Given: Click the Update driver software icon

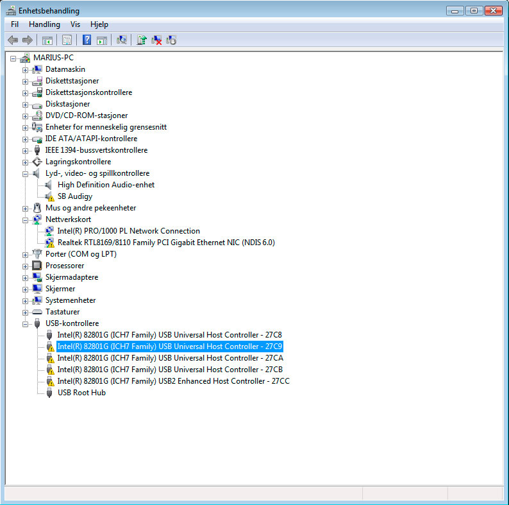Looking at the screenshot, I should tap(142, 40).
